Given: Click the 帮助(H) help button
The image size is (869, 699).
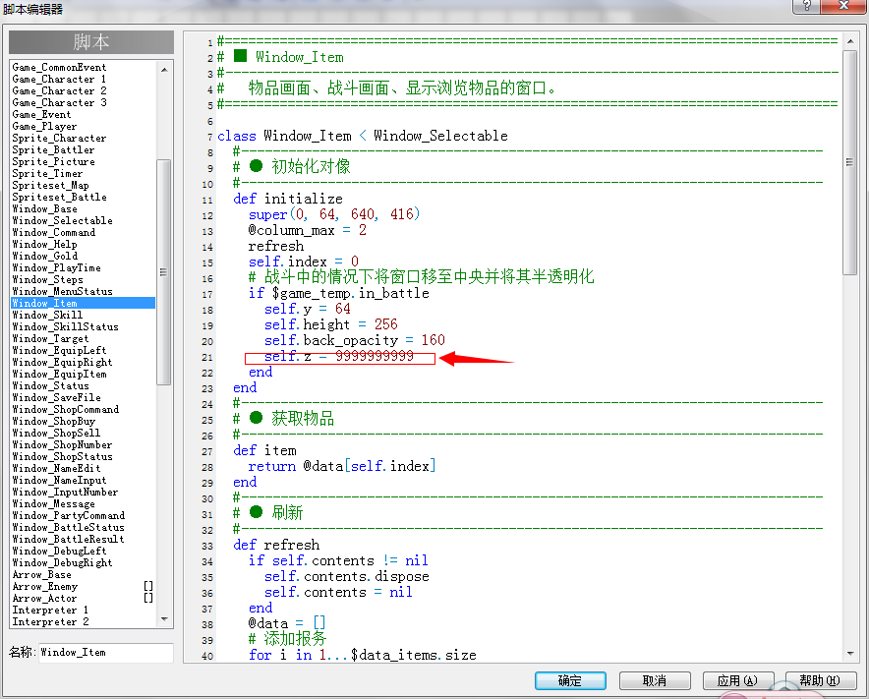Looking at the screenshot, I should [820, 680].
